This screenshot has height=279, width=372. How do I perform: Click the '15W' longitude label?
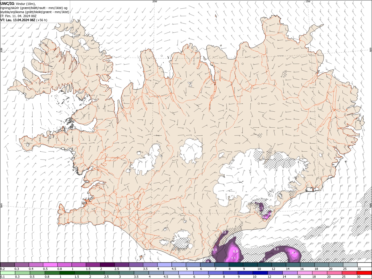coord(308,1)
